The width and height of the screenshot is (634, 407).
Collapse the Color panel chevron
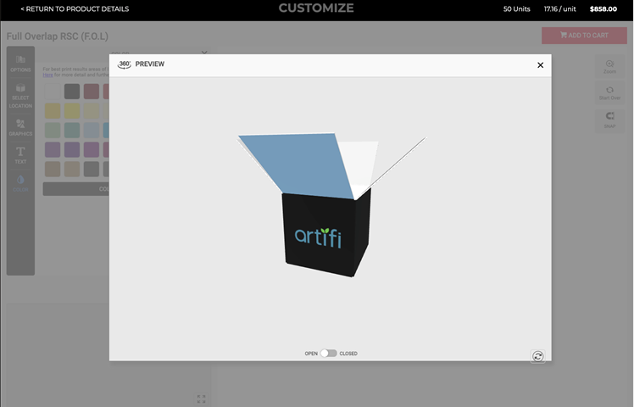(x=204, y=53)
